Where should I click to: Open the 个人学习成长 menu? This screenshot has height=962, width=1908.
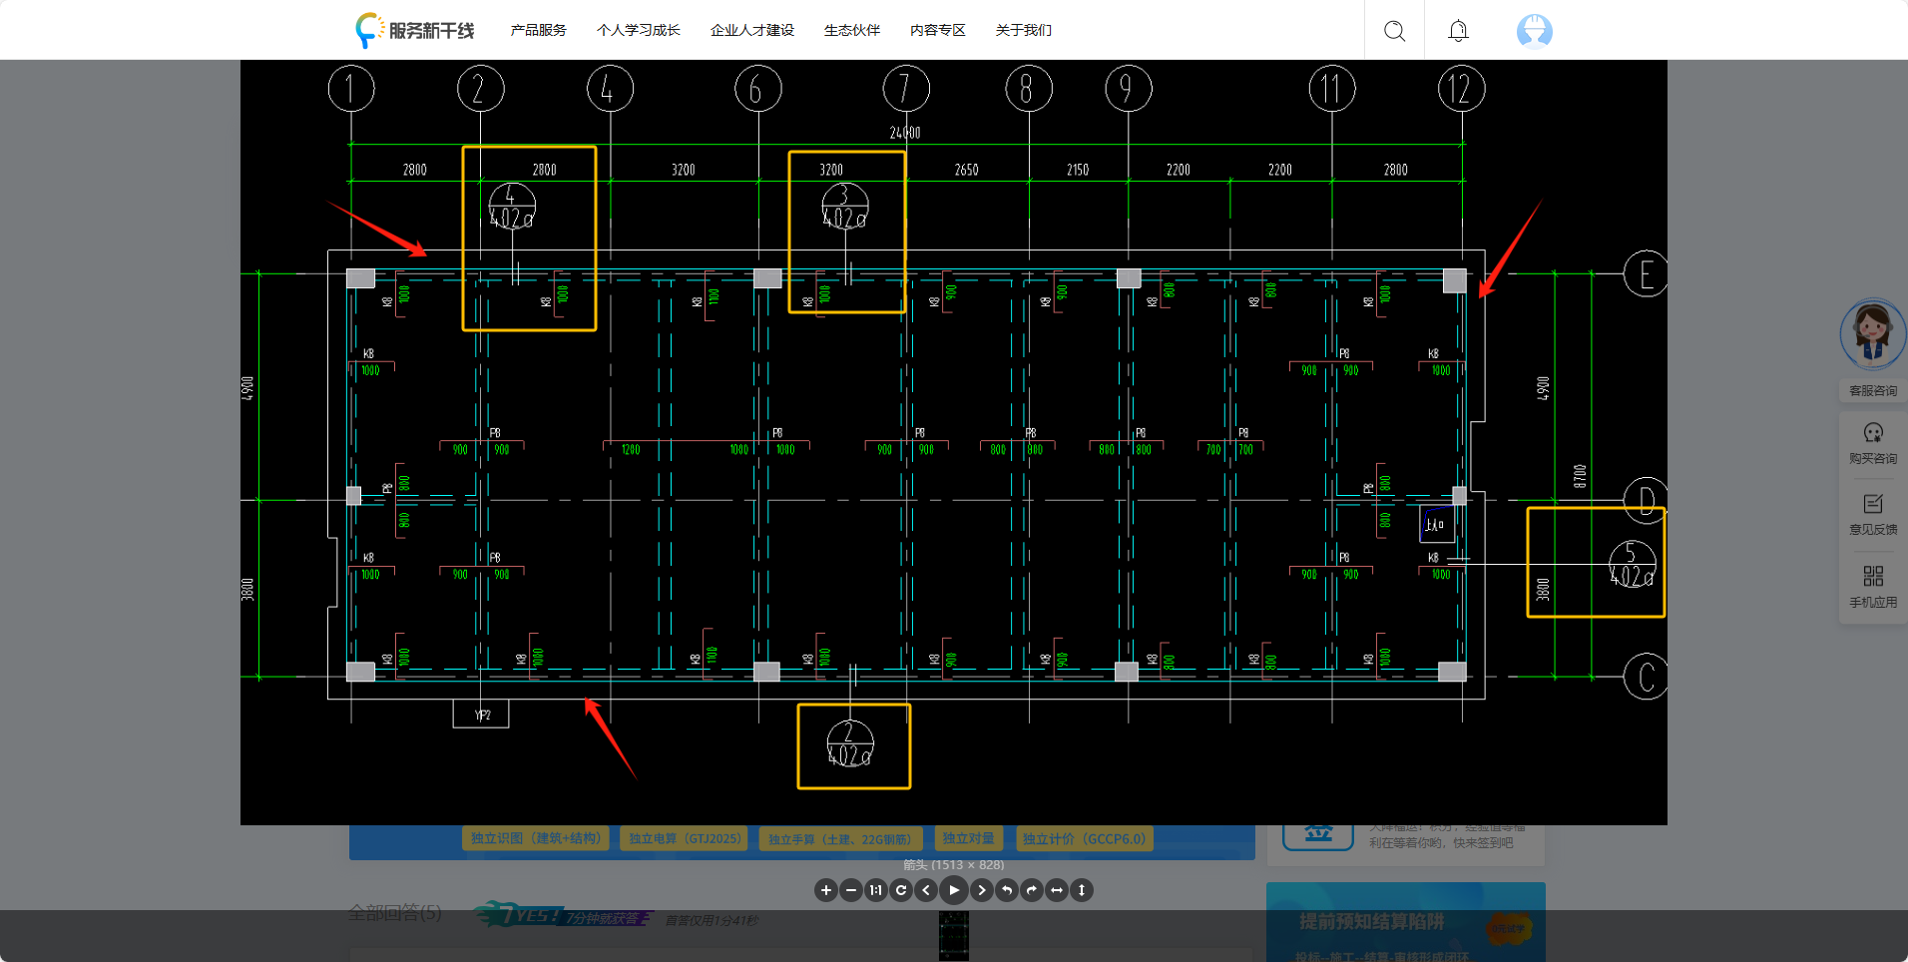coord(638,30)
